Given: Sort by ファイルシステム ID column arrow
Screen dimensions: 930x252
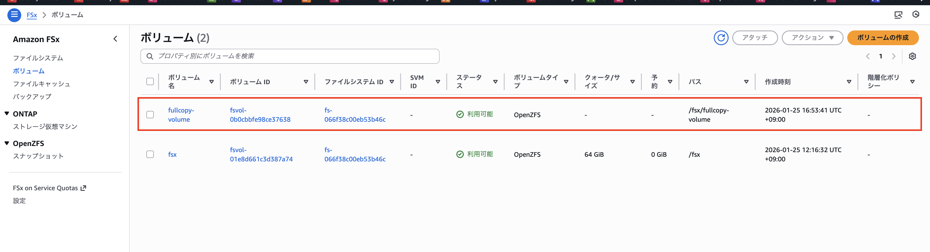Looking at the screenshot, I should tap(392, 82).
